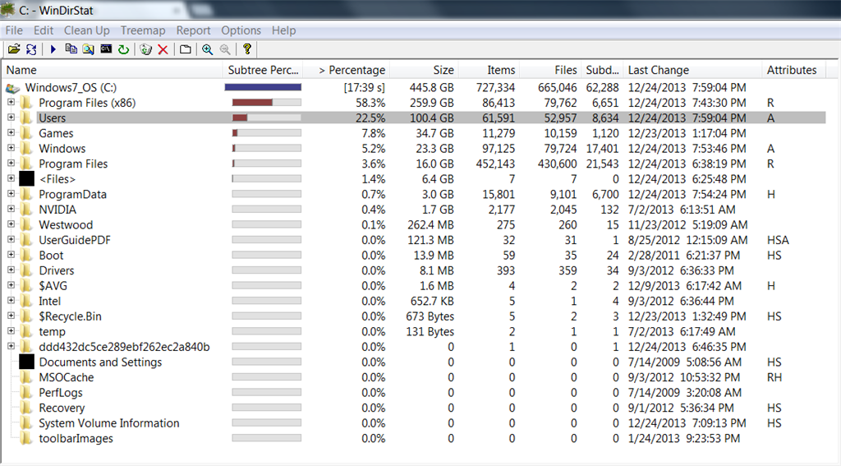Click black icon beside Documents and Settings
Image resolution: width=841 pixels, height=466 pixels.
coord(27,362)
